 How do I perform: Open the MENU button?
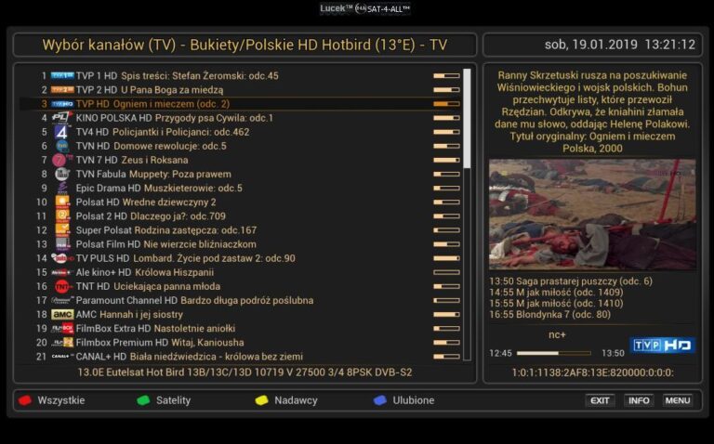click(x=678, y=400)
